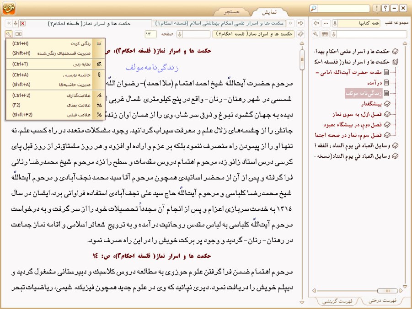Switch to the حکمت ها و اسرار علمی احکام بهداشتی document tab
Viewport: 412px width, 309px height.
coord(219,23)
